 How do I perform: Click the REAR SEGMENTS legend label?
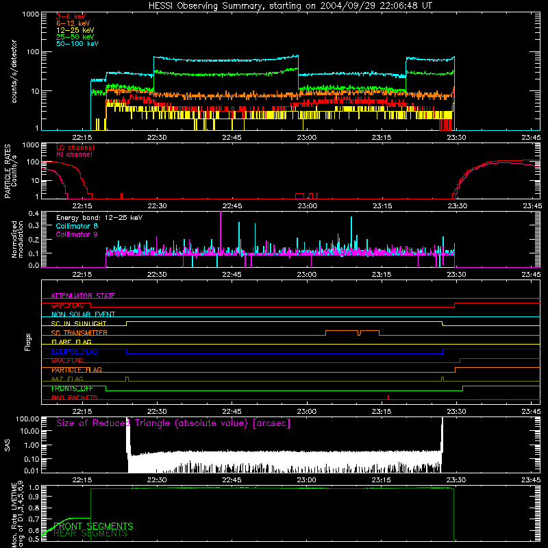coord(90,534)
